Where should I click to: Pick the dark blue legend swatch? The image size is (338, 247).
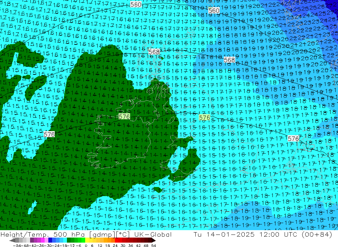click(50, 240)
